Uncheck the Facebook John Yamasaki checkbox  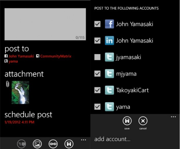coord(97,24)
